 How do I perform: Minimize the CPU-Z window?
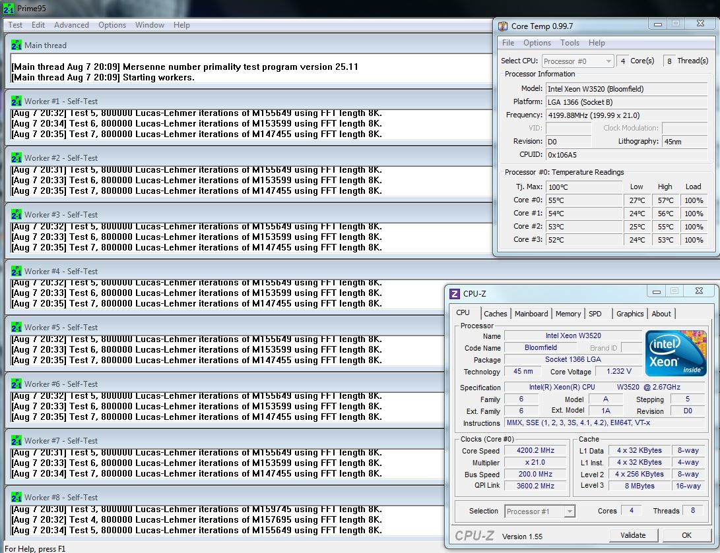657,291
